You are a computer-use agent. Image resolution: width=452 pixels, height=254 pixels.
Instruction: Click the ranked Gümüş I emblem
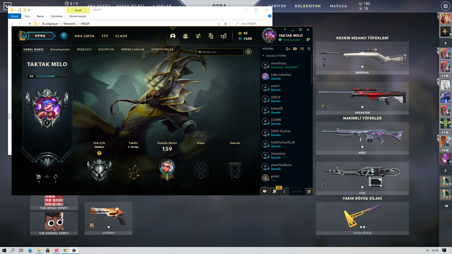(99, 170)
